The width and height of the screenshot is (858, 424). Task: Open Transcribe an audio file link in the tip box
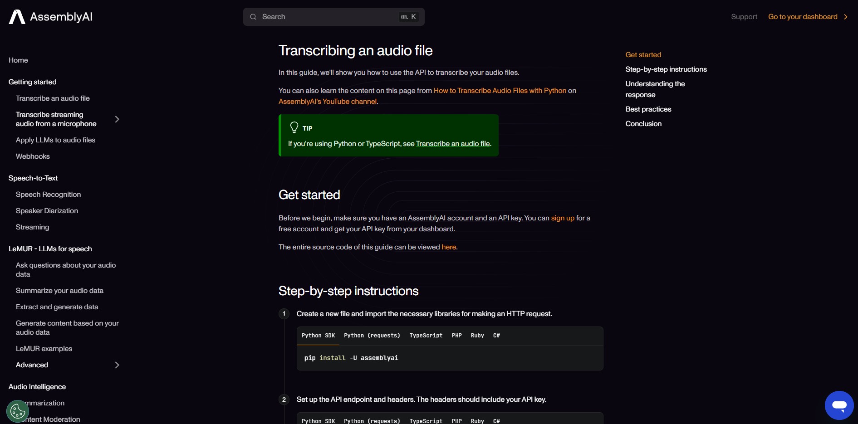pyautogui.click(x=453, y=144)
